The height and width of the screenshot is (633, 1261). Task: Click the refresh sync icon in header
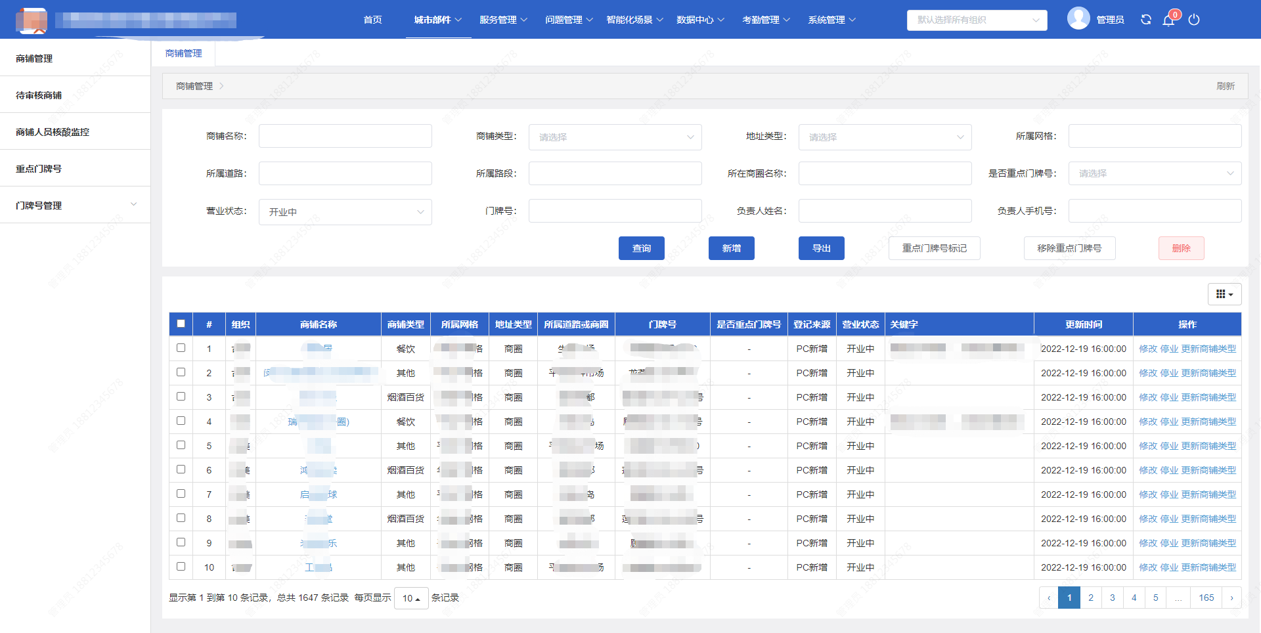1146,20
